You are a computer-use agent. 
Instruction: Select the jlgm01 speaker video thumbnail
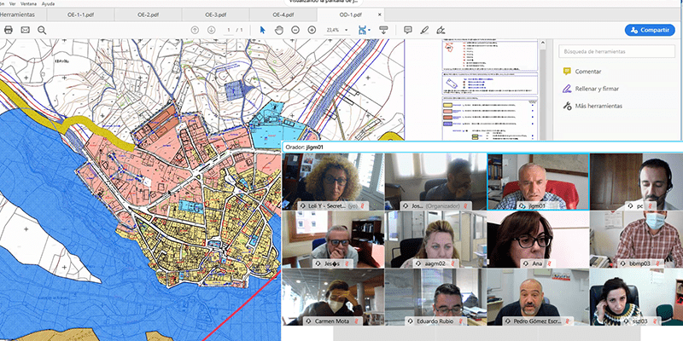click(x=537, y=182)
